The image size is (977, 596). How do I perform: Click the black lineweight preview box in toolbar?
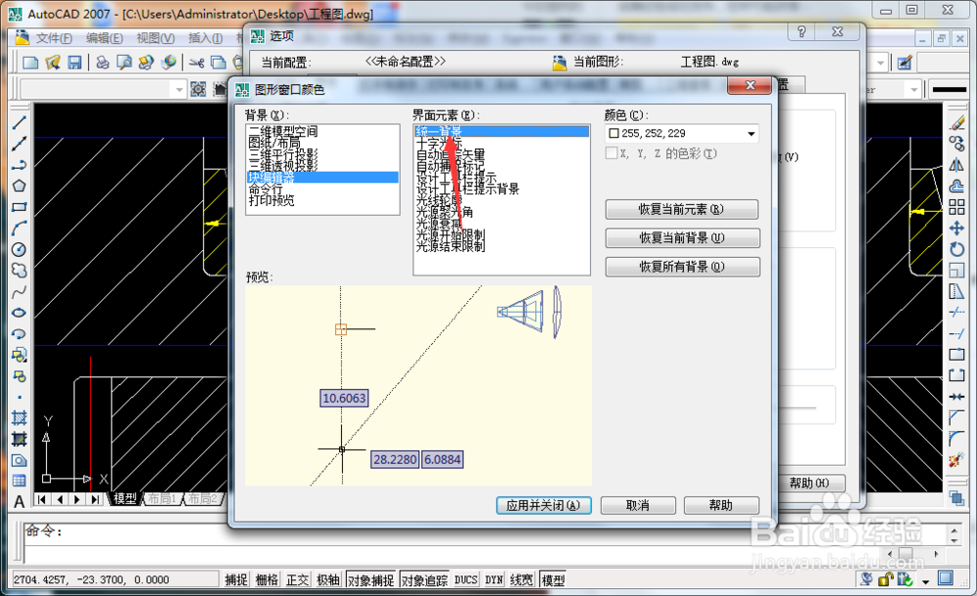pos(950,91)
